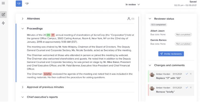The width and height of the screenshot is (200, 102).
Task: Reject the 'Remove "briefly"' change
Action: (x=191, y=88)
